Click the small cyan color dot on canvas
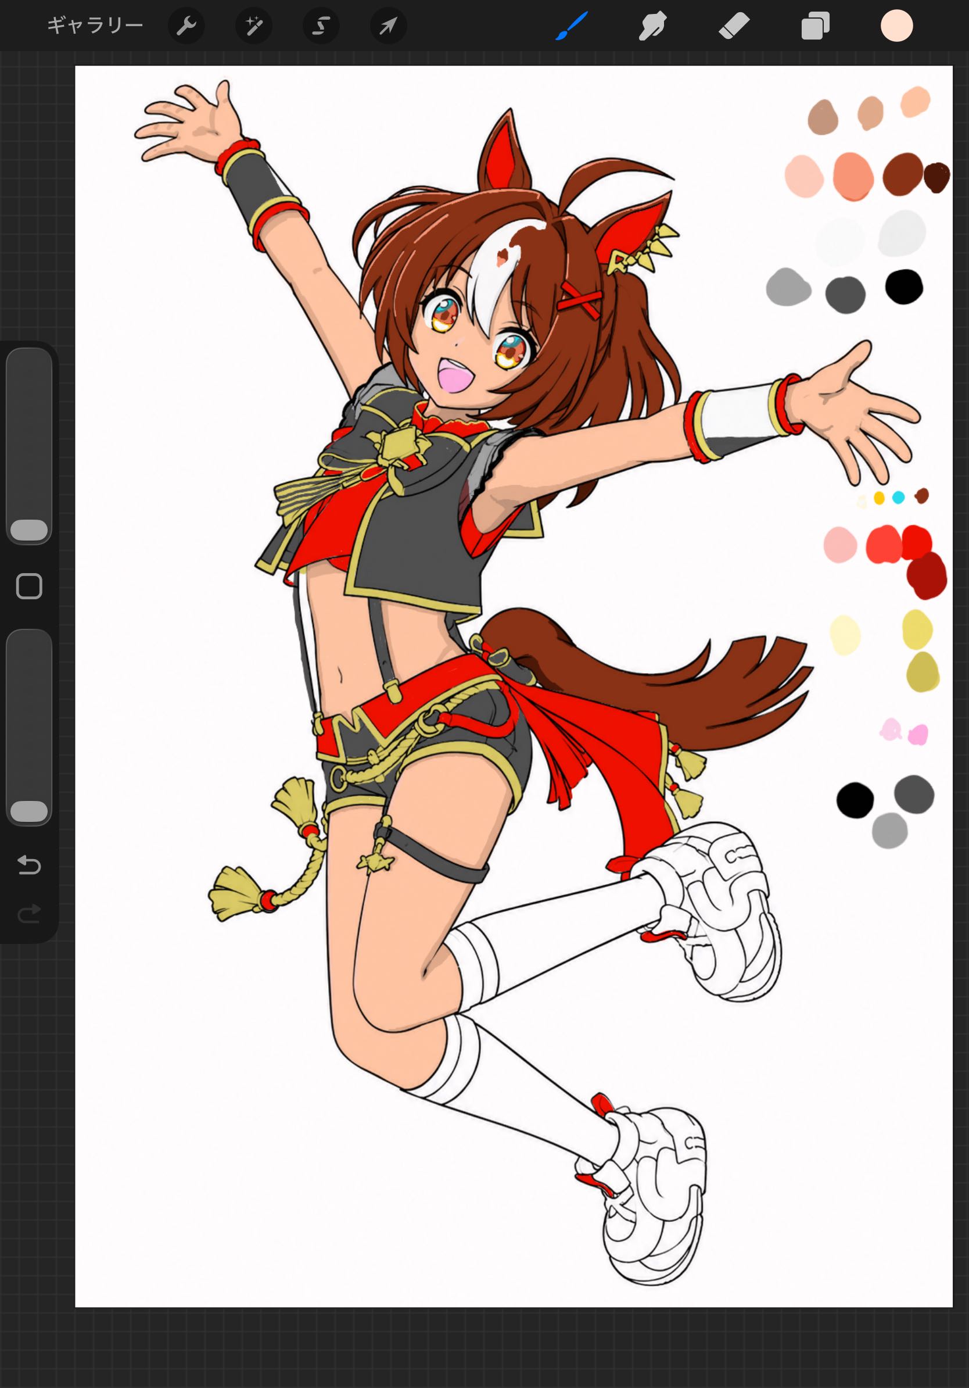Screen dimensions: 969x1388 [x=898, y=497]
